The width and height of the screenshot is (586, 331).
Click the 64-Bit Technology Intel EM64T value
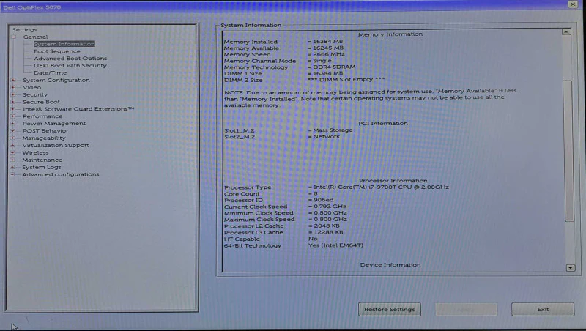335,245
